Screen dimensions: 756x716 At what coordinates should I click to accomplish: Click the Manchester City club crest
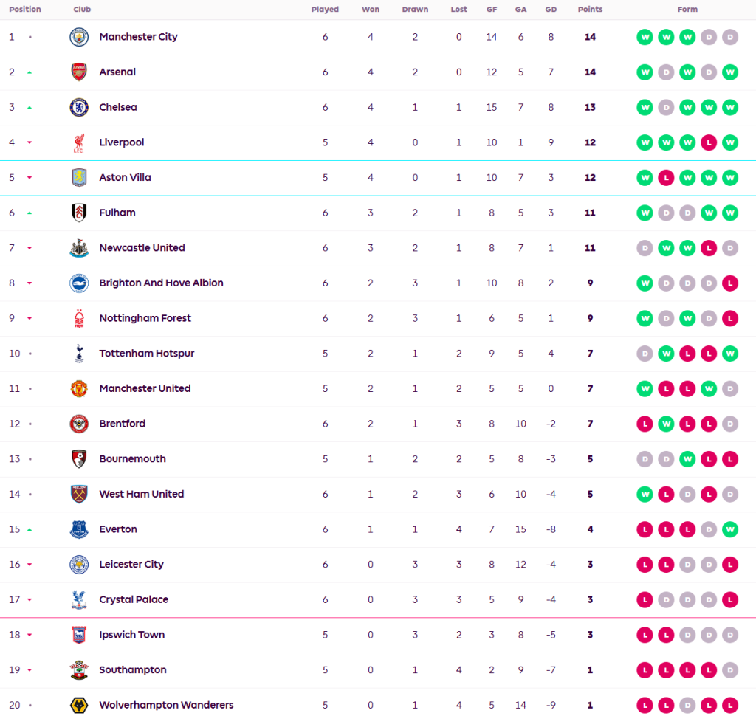tap(79, 37)
